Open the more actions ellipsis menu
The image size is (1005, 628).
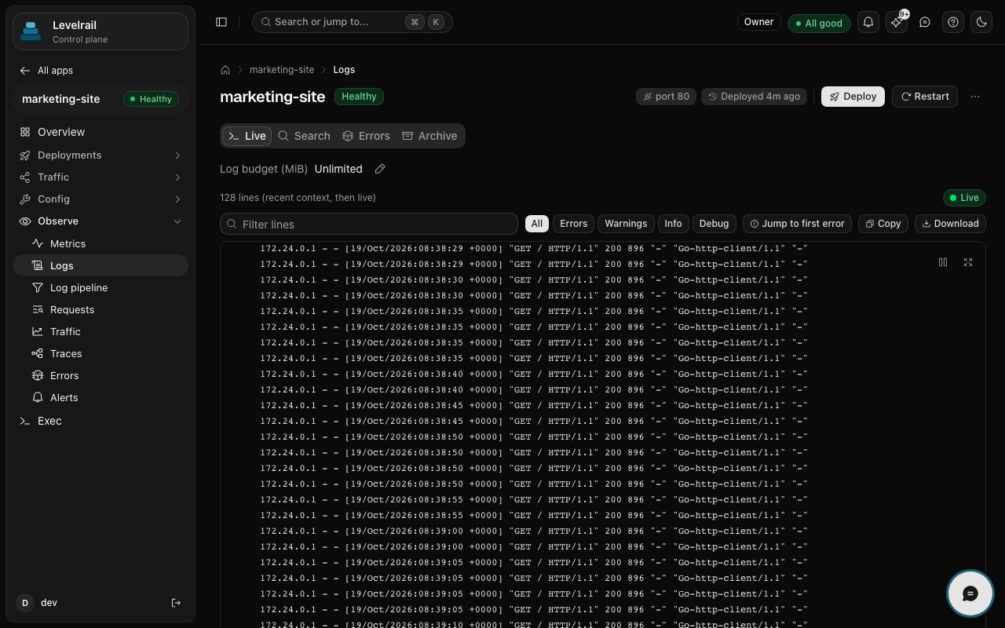[975, 97]
